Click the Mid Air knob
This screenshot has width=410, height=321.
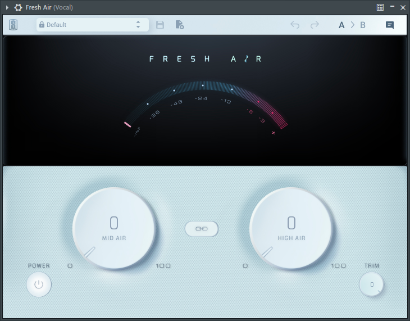tap(114, 228)
